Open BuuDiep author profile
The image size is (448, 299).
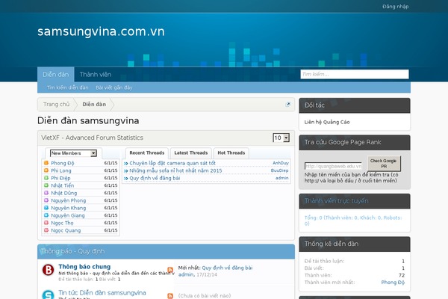(x=279, y=170)
